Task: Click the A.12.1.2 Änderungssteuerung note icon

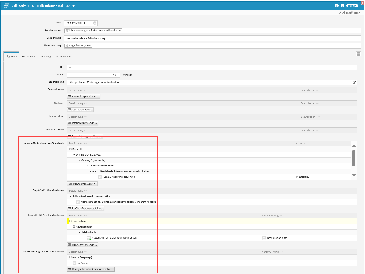Action: pyautogui.click(x=100, y=177)
